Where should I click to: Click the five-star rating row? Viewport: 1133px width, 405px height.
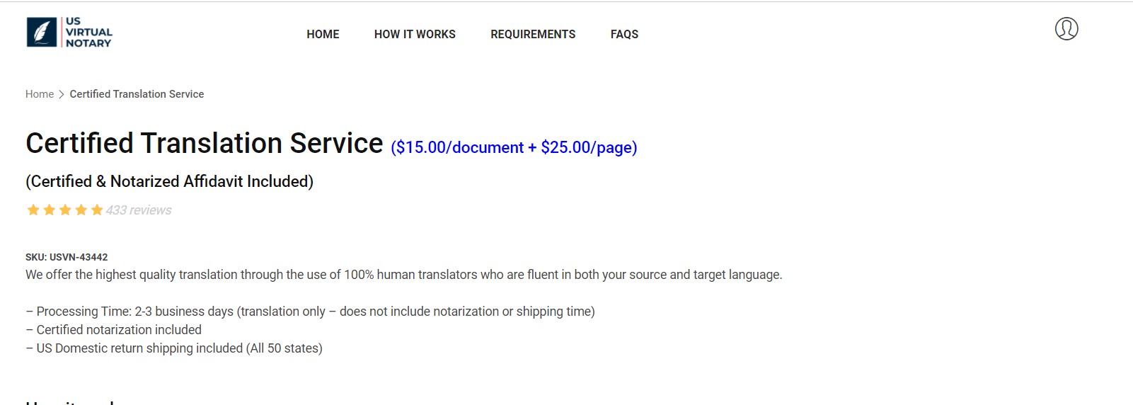coord(65,210)
